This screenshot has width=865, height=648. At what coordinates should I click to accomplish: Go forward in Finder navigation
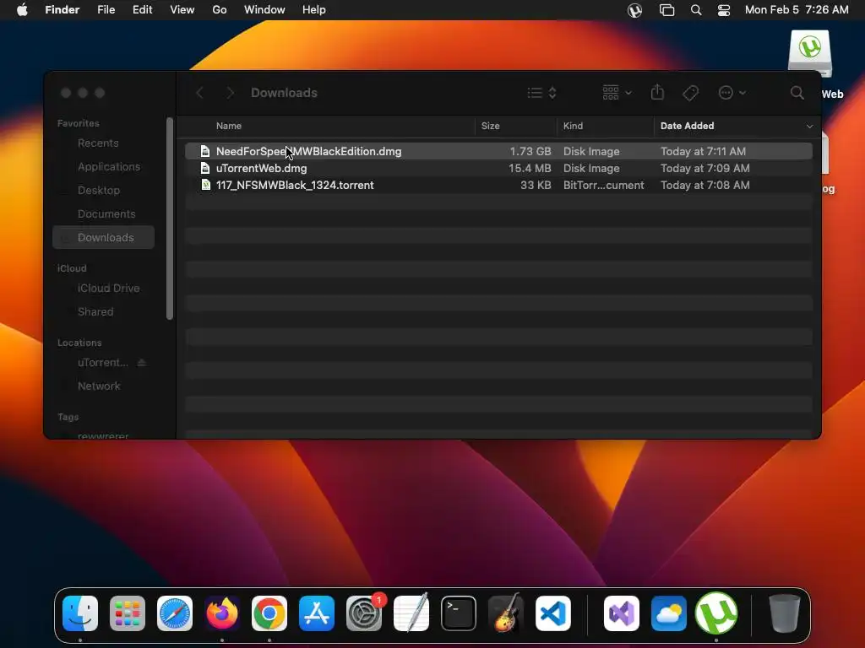point(230,93)
